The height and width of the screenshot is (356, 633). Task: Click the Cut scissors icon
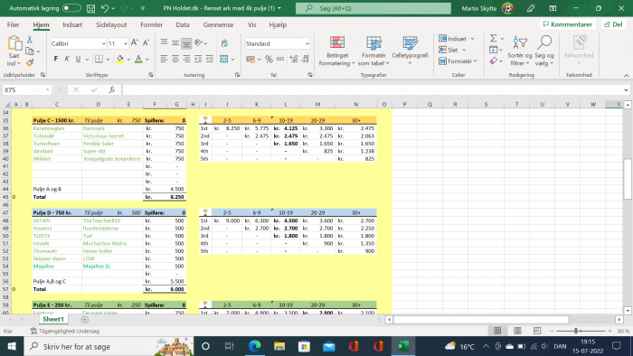30,40
